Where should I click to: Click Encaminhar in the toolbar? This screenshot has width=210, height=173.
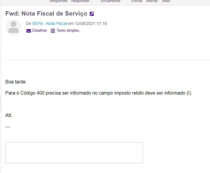click(111, 1)
